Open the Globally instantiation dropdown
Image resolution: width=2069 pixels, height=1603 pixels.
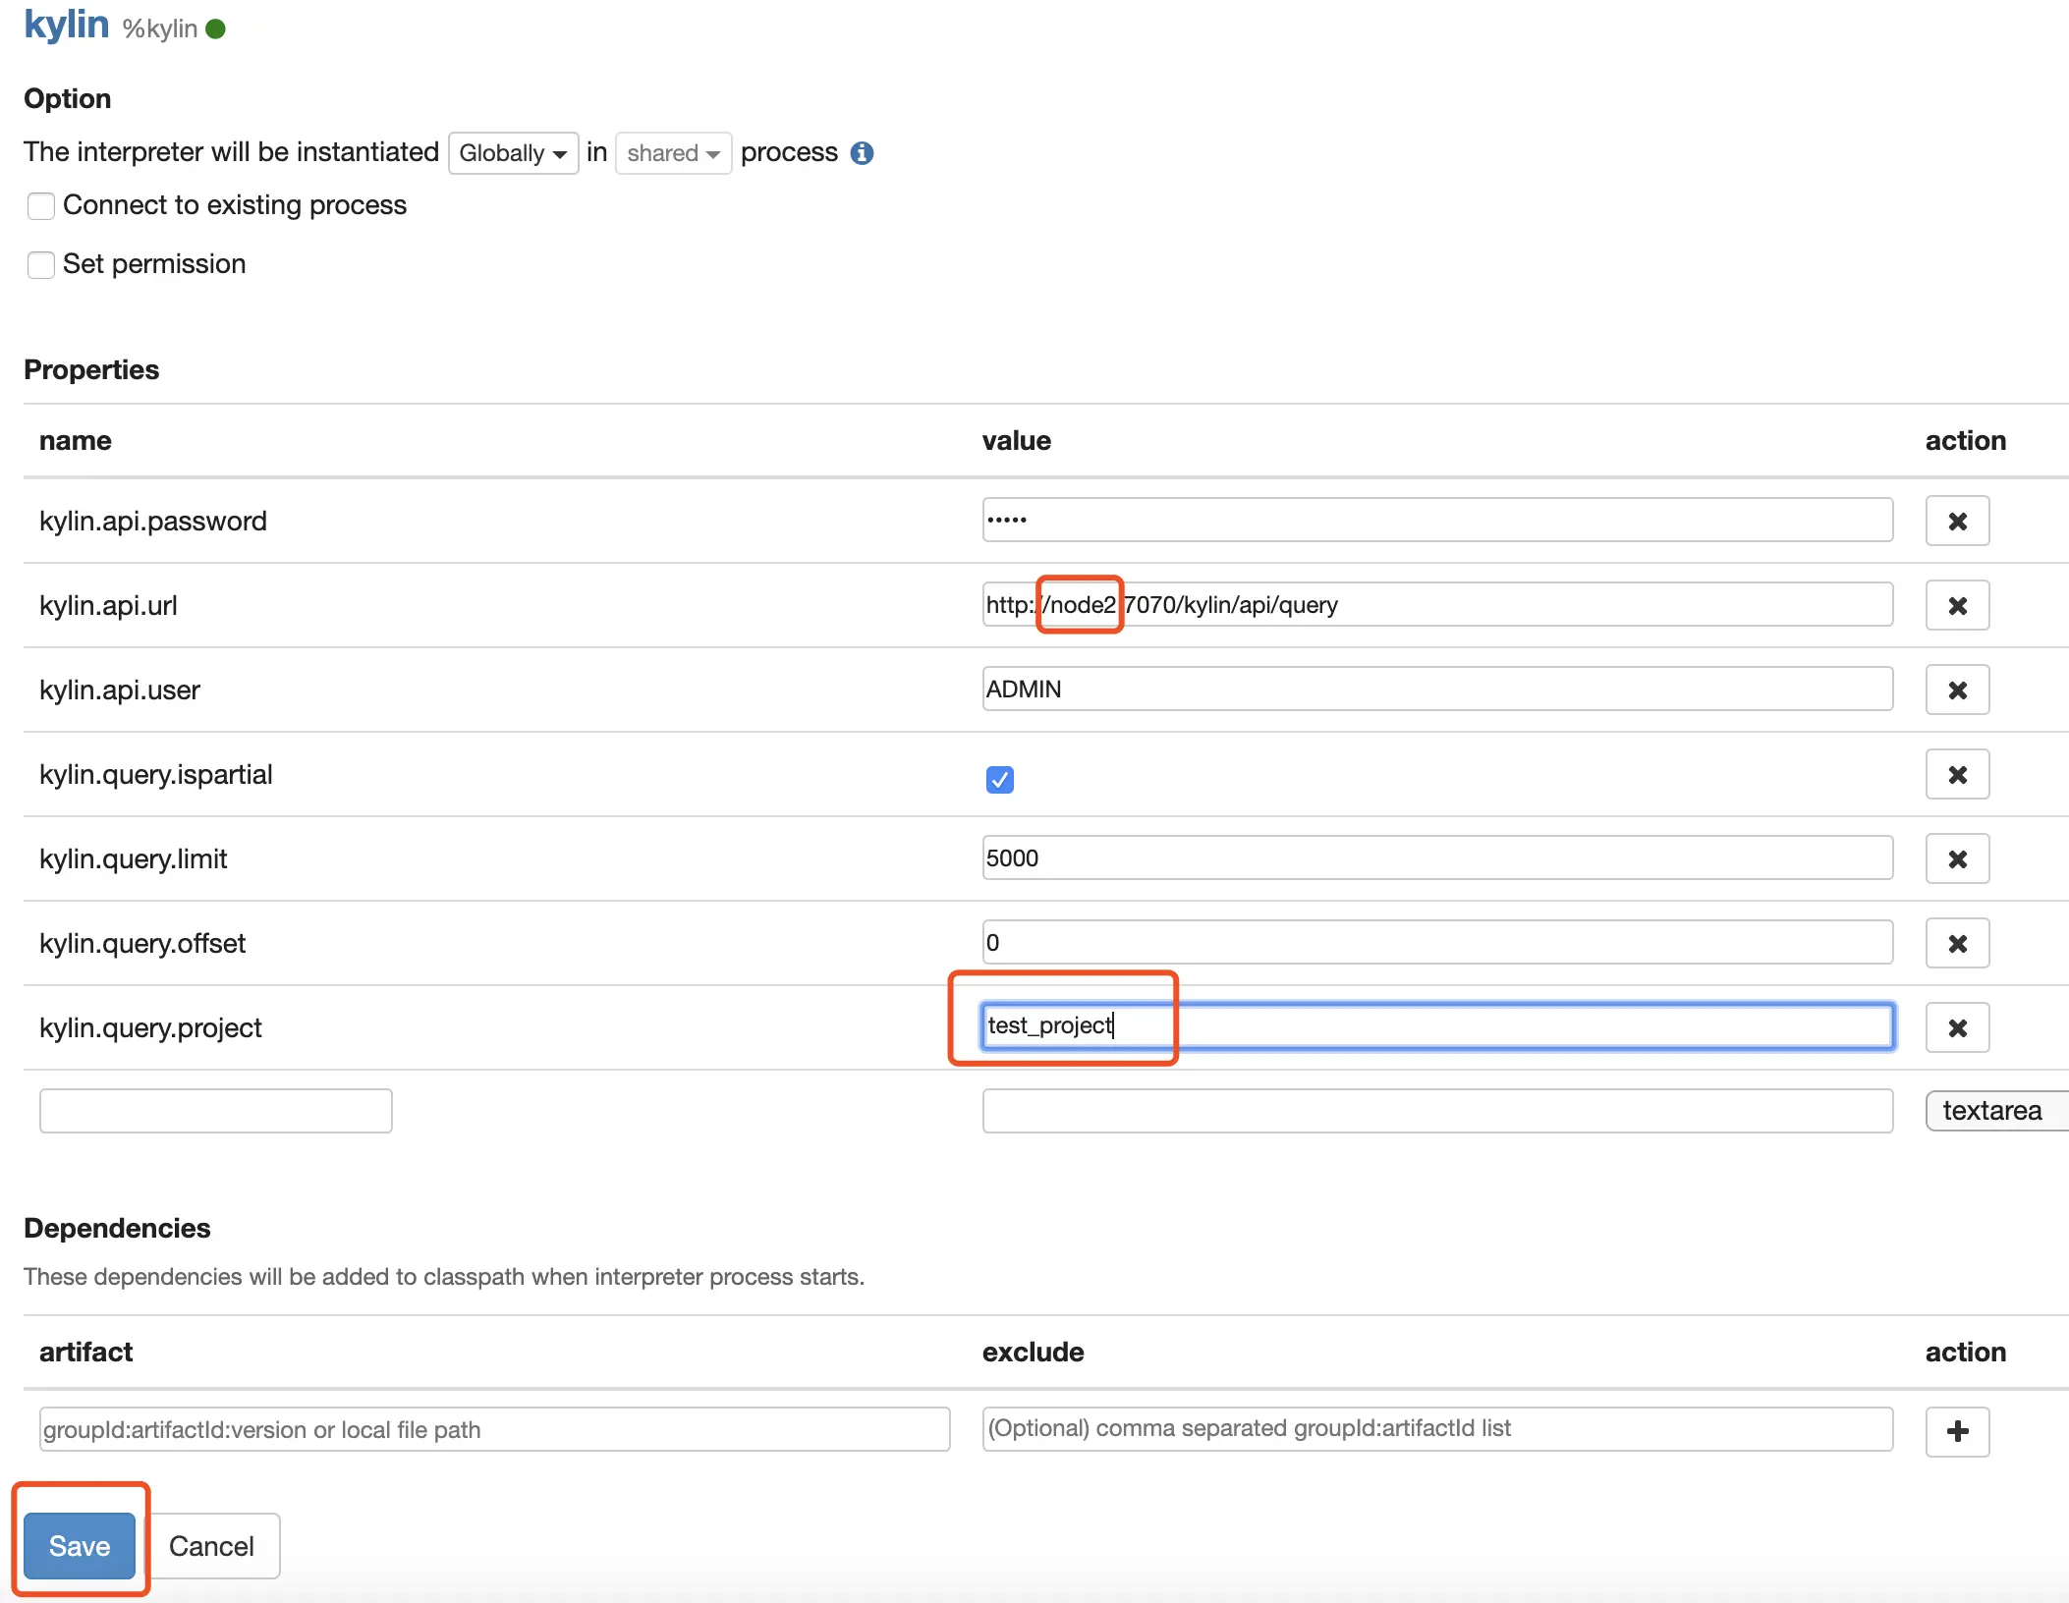[x=513, y=153]
